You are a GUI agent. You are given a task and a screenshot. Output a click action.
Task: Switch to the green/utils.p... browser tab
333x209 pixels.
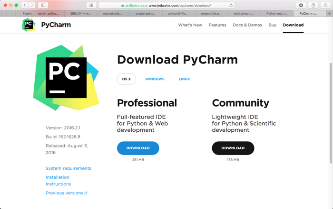[x=211, y=13]
